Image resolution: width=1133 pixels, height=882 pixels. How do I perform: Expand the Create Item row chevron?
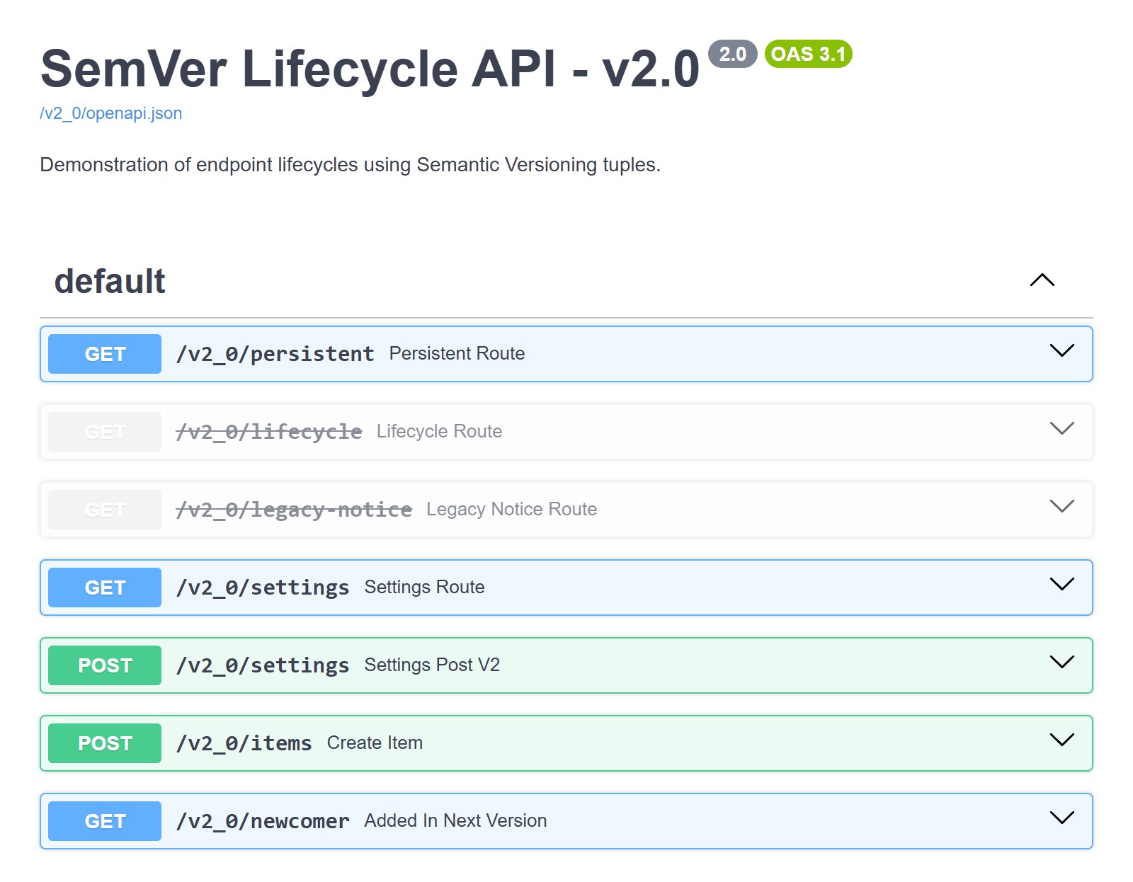[x=1061, y=740]
